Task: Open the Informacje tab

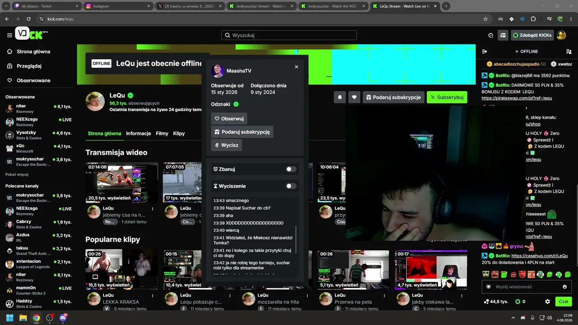Action: point(139,134)
